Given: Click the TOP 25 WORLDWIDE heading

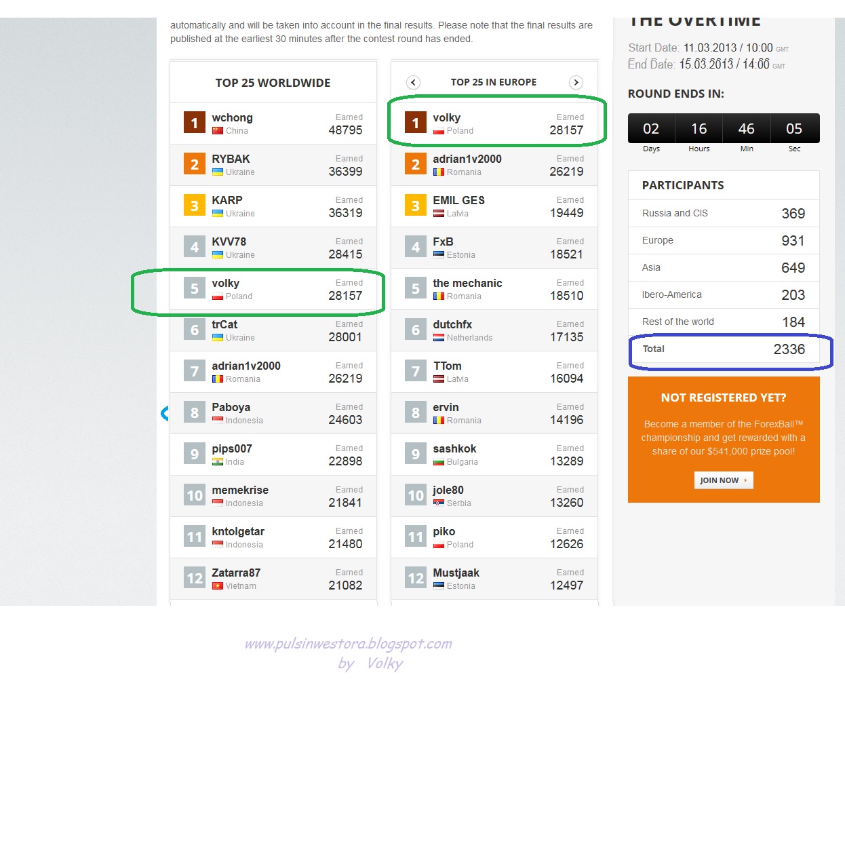Looking at the screenshot, I should (273, 83).
